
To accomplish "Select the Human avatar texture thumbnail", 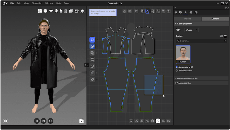I will 183,55.
